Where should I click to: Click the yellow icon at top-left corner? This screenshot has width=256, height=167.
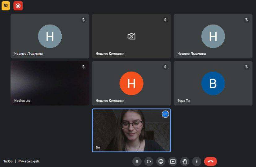pos(6,6)
